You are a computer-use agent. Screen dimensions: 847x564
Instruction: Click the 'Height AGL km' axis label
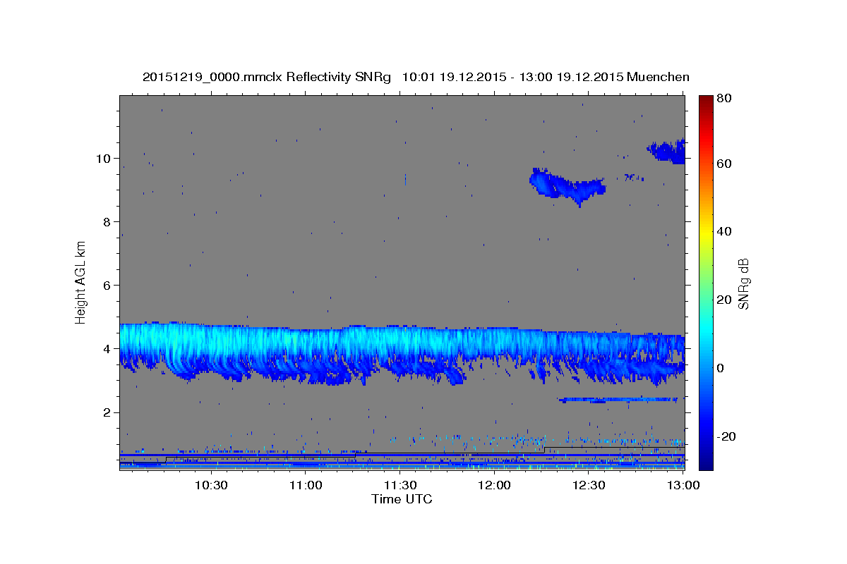pyautogui.click(x=81, y=282)
